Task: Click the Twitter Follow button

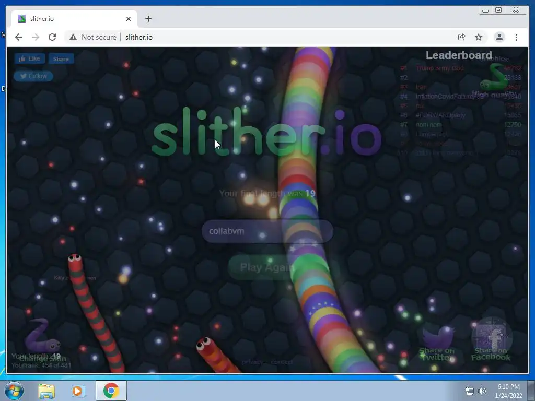Action: (x=33, y=76)
